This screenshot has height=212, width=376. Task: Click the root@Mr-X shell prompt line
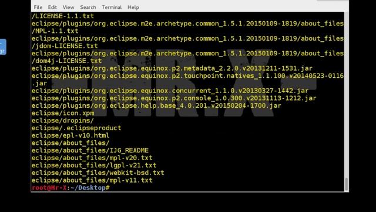tap(70, 188)
